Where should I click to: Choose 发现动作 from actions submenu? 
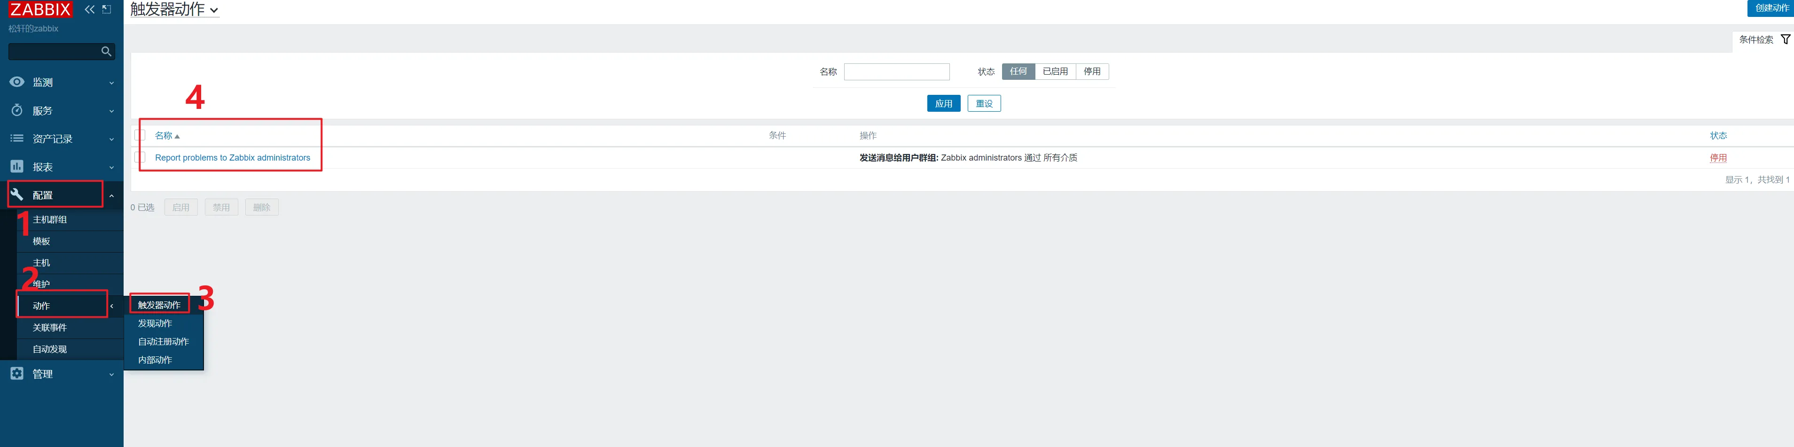tap(155, 323)
